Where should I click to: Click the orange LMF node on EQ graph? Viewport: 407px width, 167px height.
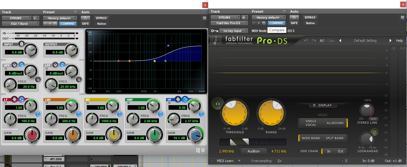(x=129, y=61)
